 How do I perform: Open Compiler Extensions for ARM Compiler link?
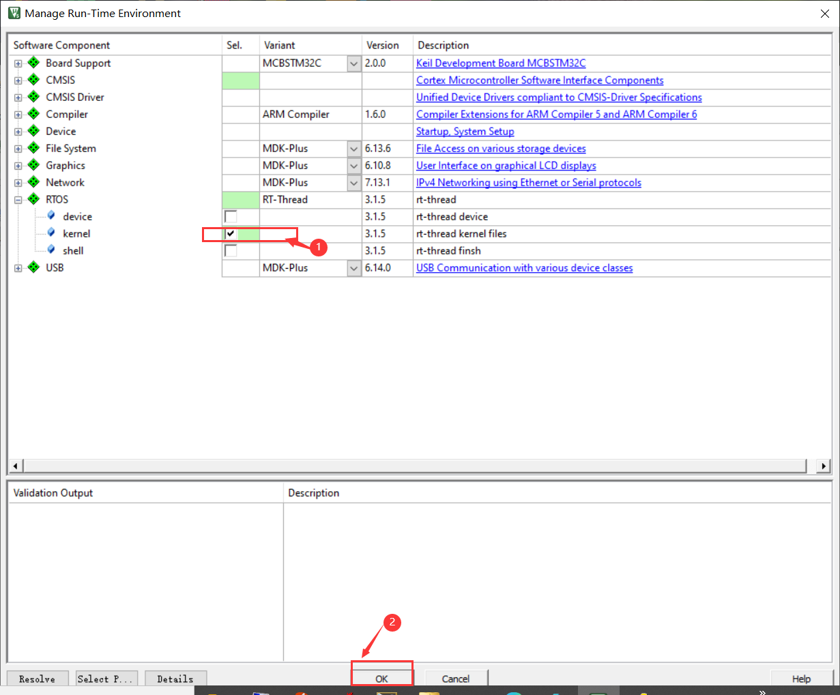[x=557, y=114]
